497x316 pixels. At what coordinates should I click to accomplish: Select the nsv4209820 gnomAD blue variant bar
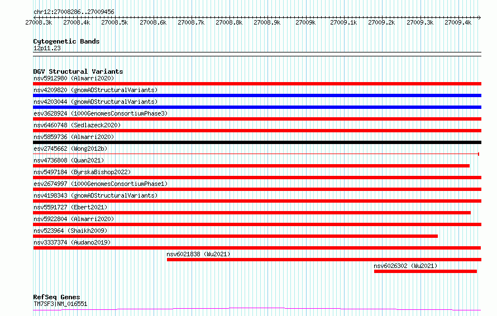point(257,95)
